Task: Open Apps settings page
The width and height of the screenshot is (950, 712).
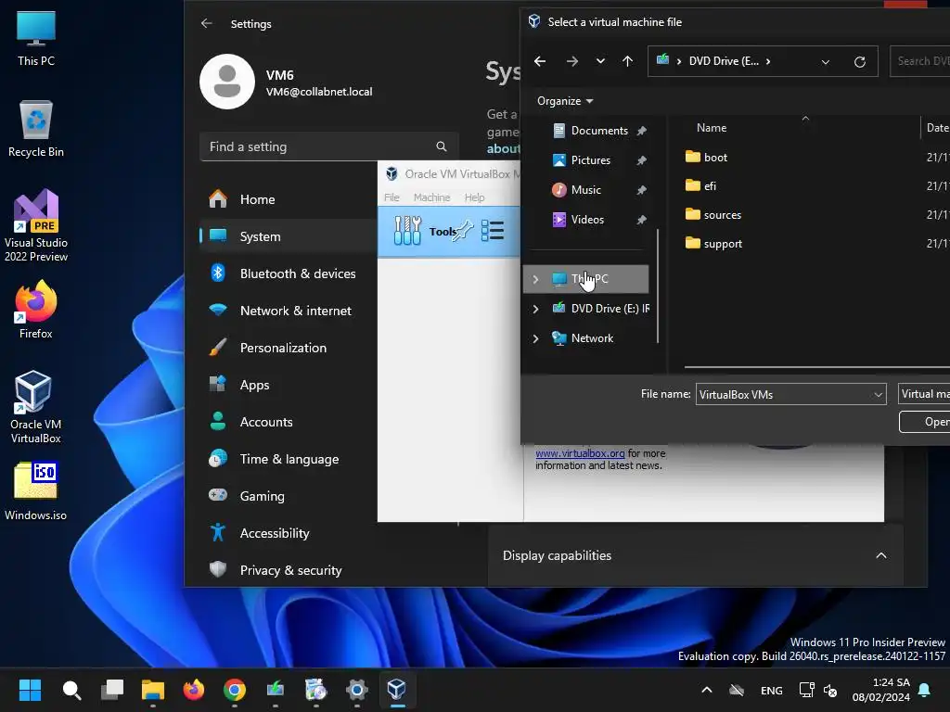Action: tap(288, 385)
